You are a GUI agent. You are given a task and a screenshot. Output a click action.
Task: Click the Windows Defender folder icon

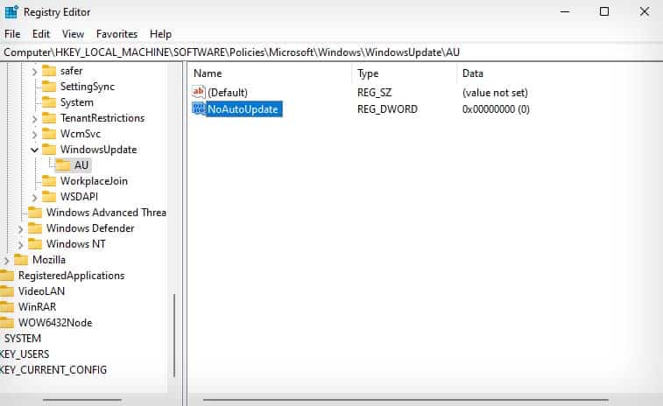tap(35, 228)
